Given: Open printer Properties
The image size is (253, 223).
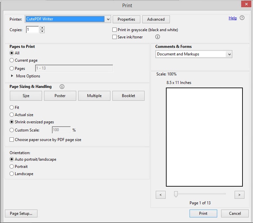Looking at the screenshot, I should click(126, 19).
